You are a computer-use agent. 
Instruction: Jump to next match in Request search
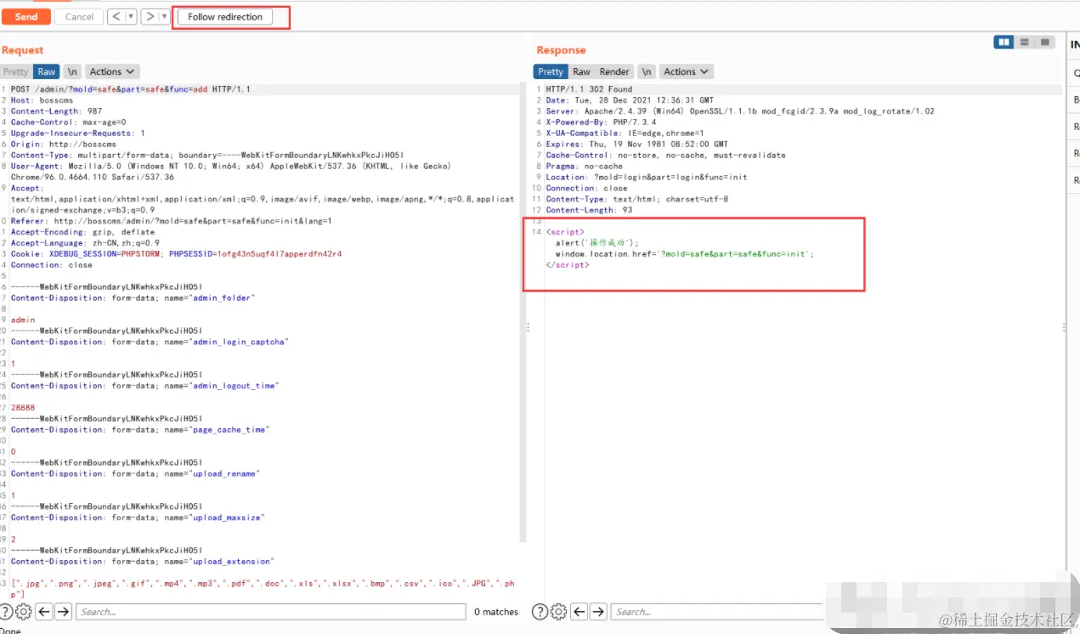63,612
